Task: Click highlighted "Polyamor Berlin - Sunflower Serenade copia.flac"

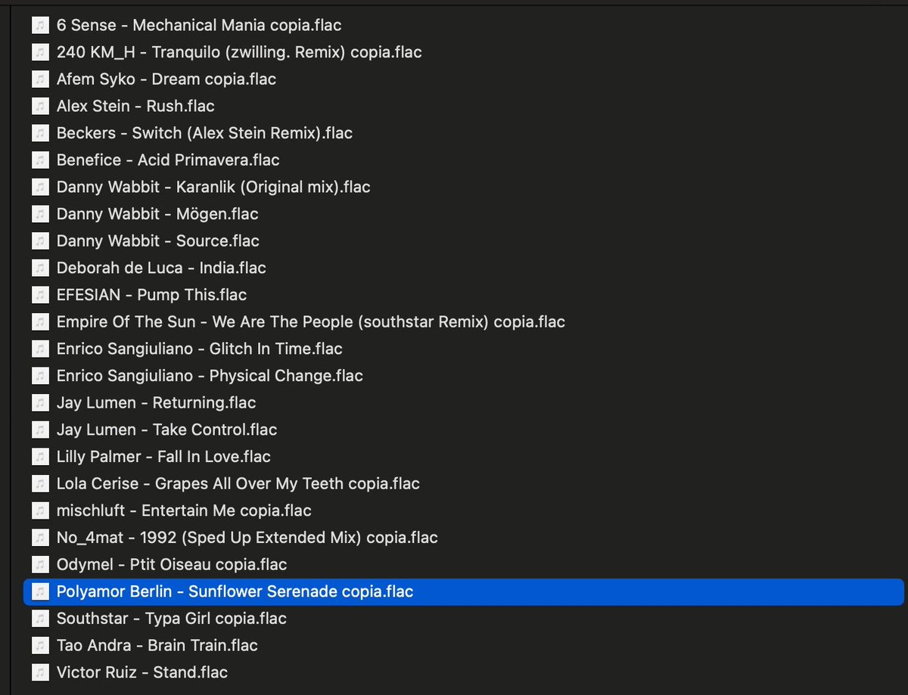Action: click(x=235, y=591)
